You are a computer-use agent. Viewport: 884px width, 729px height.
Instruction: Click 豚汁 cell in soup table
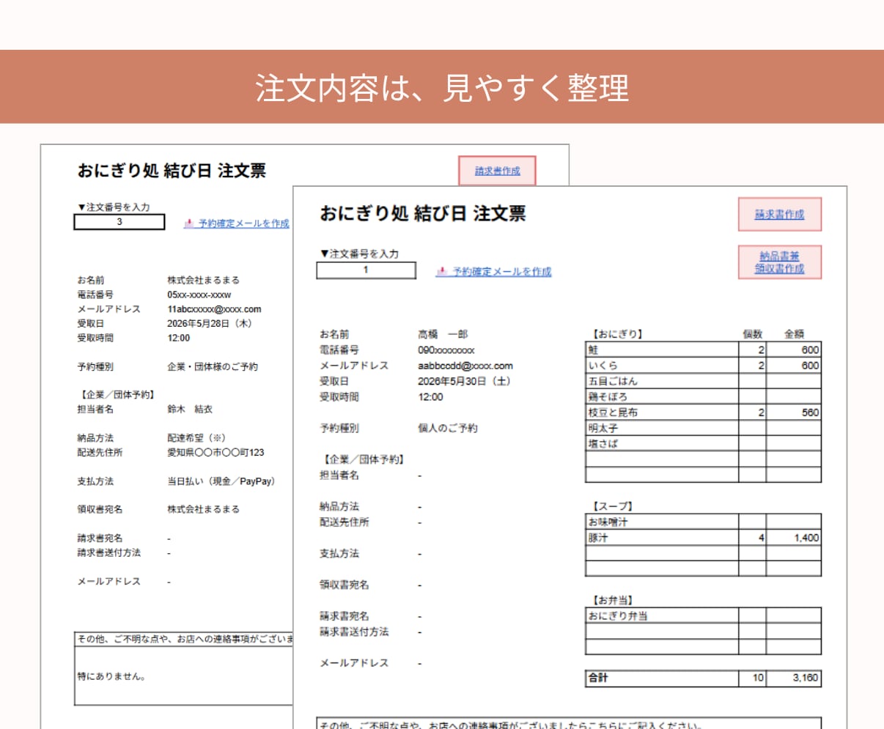662,538
